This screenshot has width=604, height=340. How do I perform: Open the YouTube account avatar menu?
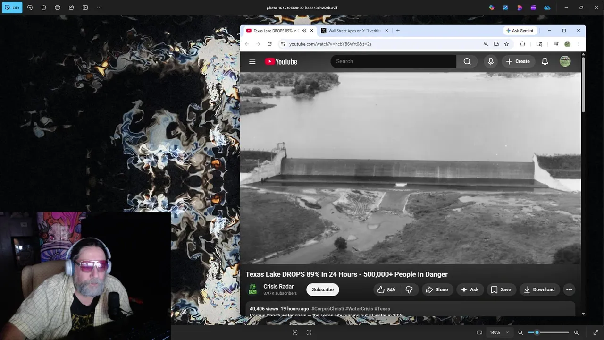pos(565,61)
